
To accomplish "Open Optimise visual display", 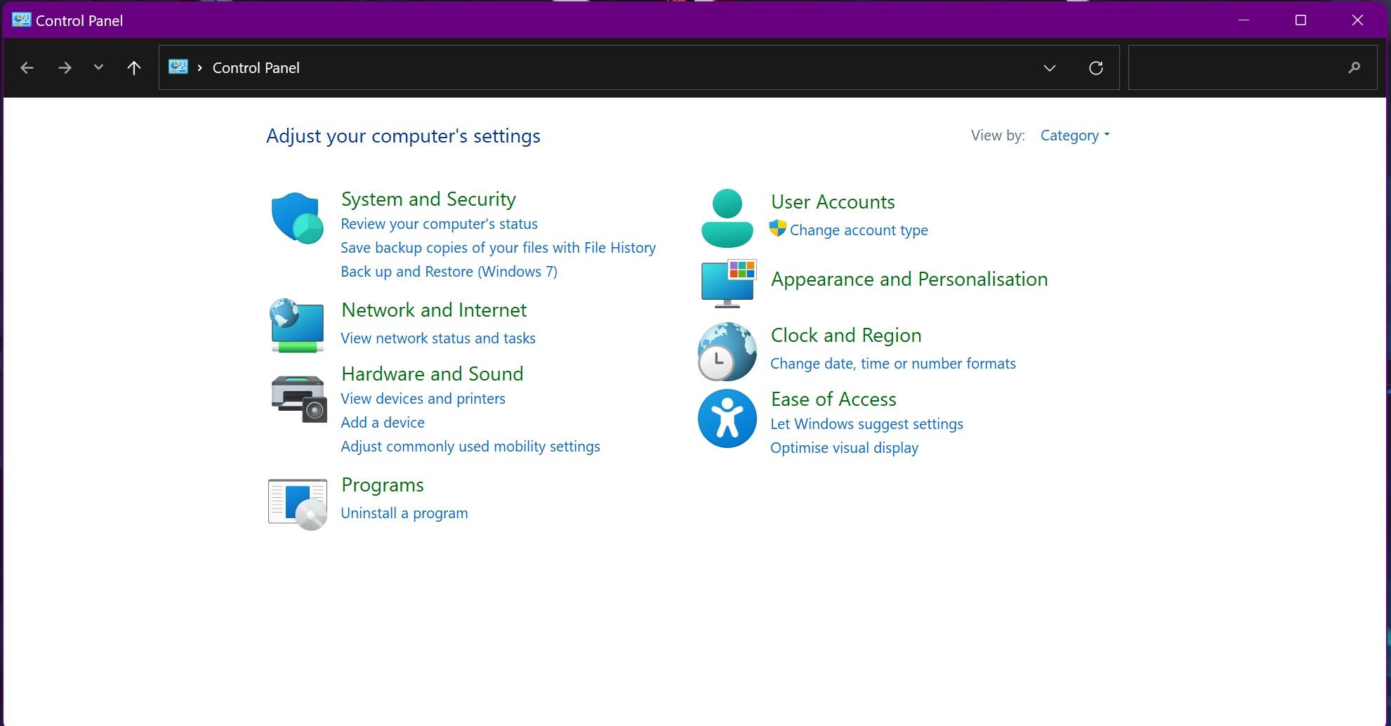I will (844, 448).
